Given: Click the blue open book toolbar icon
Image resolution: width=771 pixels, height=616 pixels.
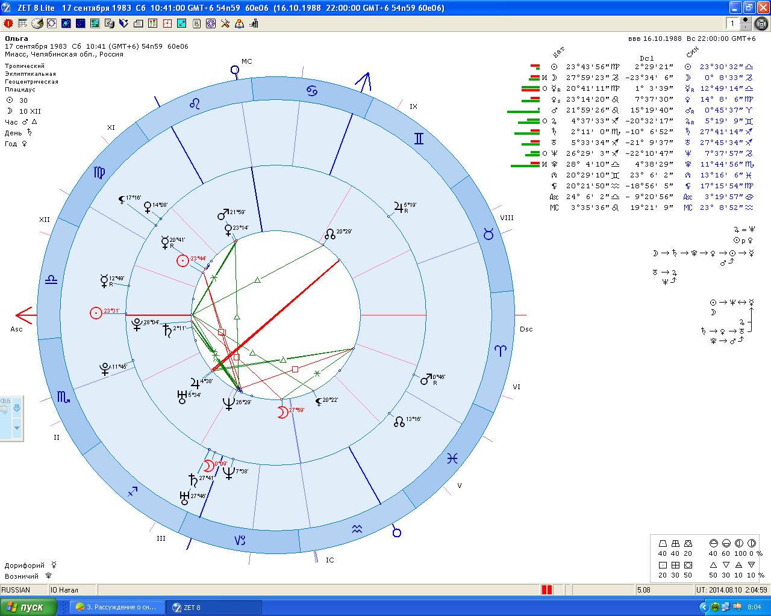Looking at the screenshot, I should click(x=124, y=23).
